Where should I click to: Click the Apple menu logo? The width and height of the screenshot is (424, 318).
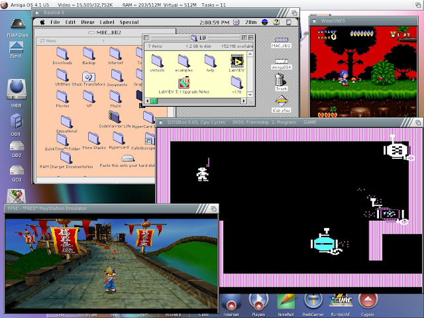point(42,22)
